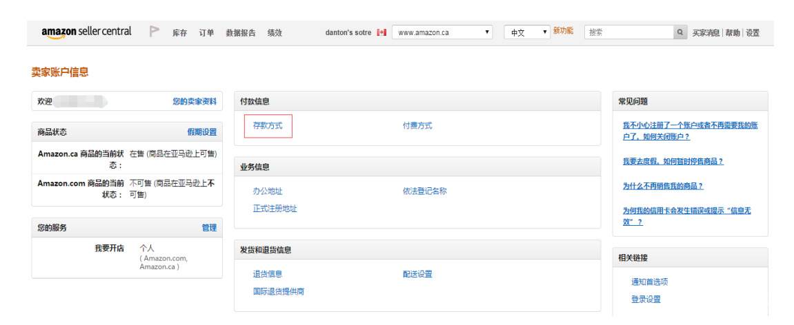
Task: Open 您的卖家资料 link
Action: (195, 102)
